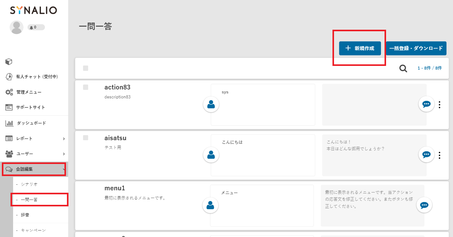Click the user avatar profile picture
Viewport: 453px width, 237px height.
16,27
